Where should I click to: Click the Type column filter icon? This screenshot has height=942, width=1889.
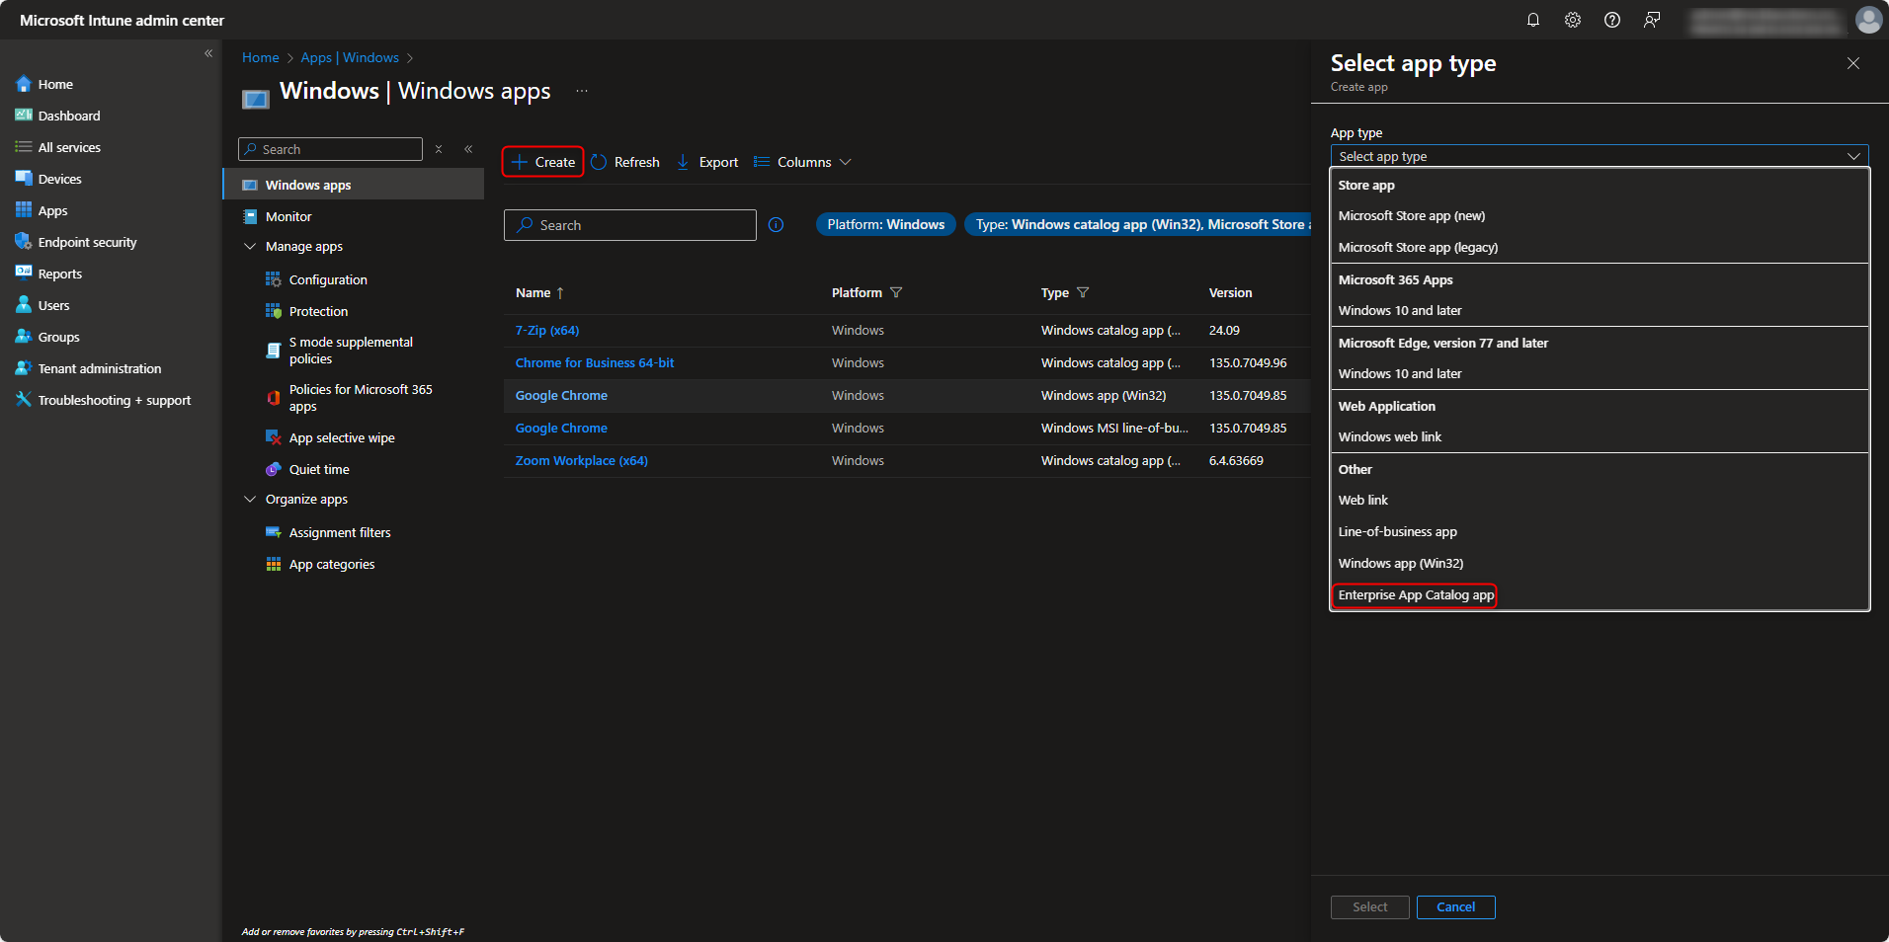click(1083, 292)
